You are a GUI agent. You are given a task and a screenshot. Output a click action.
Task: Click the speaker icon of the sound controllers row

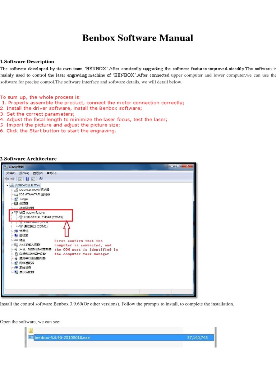pyautogui.click(x=16, y=249)
